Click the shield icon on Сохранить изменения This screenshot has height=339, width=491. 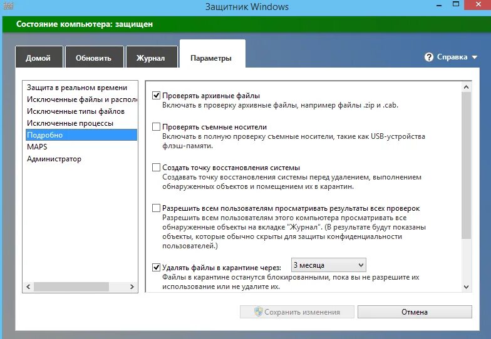[258, 311]
